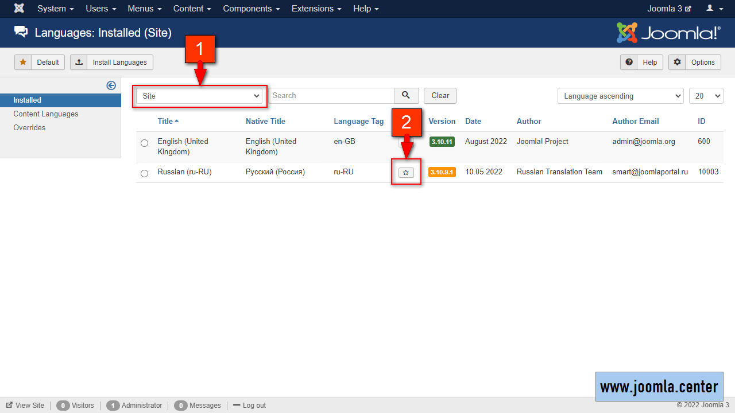Screen dimensions: 735x413
Task: Click the search magnifier button
Action: click(406, 96)
